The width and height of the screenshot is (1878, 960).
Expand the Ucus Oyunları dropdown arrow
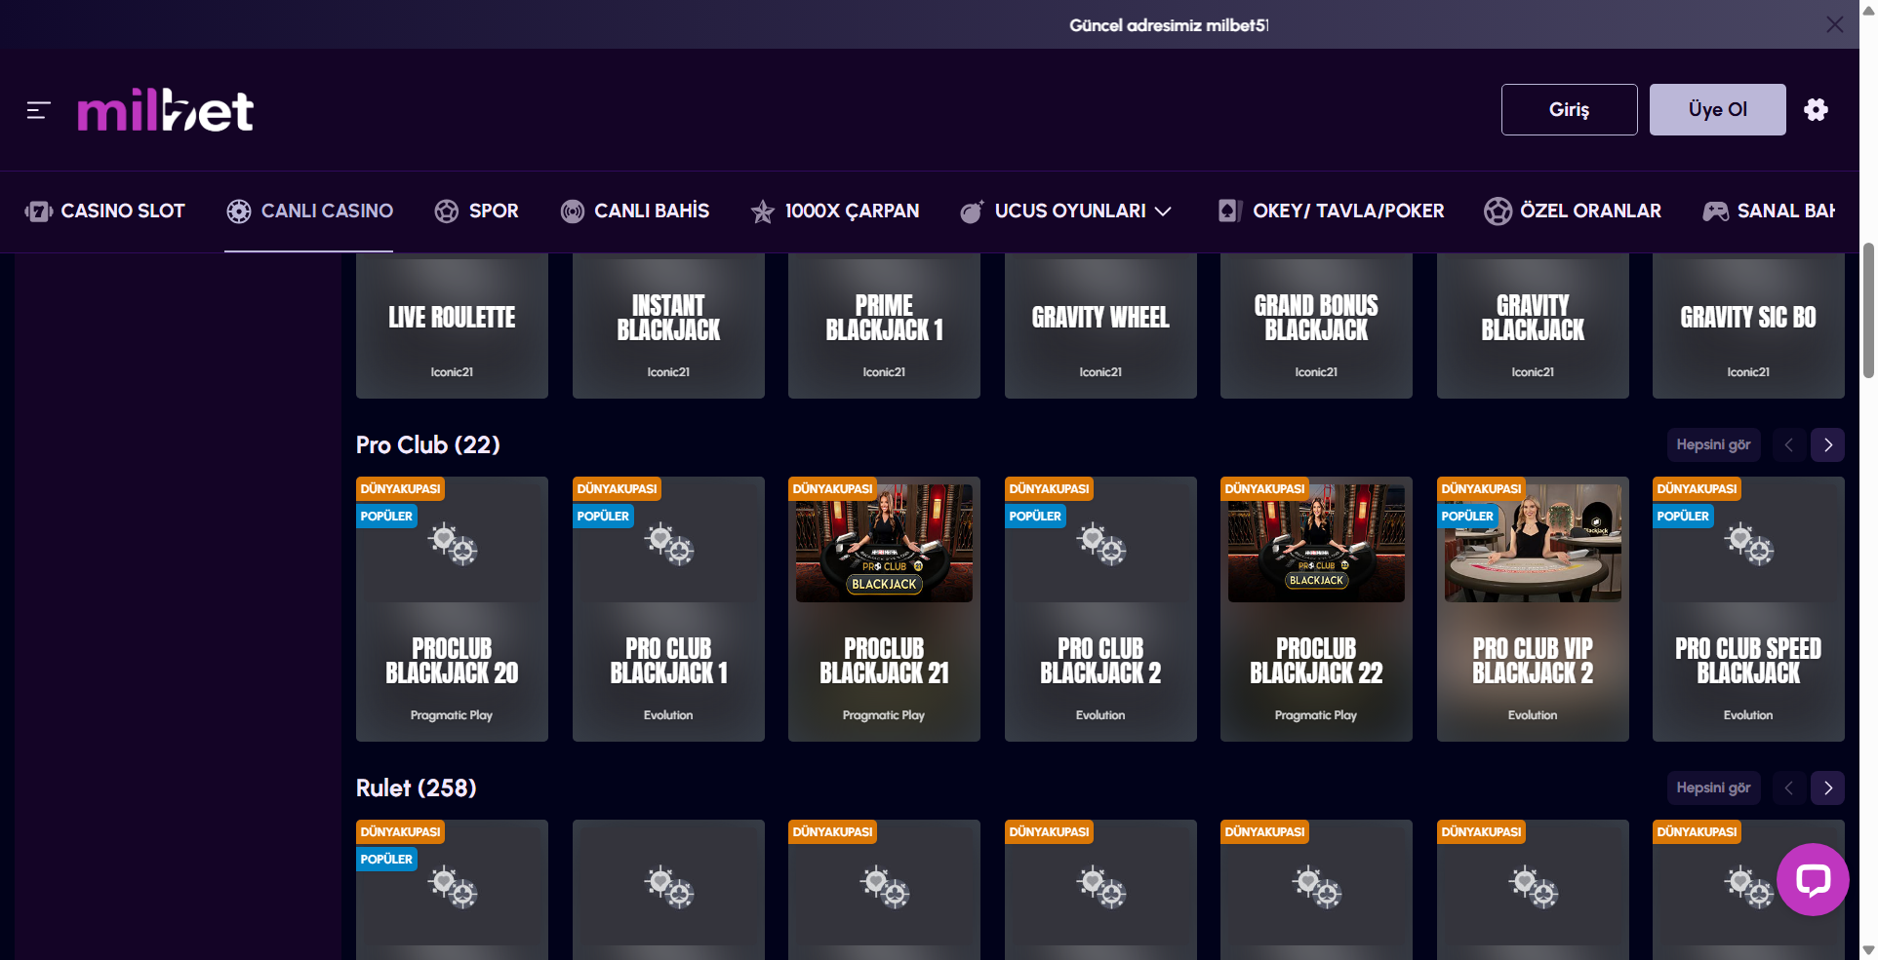pyautogui.click(x=1163, y=211)
